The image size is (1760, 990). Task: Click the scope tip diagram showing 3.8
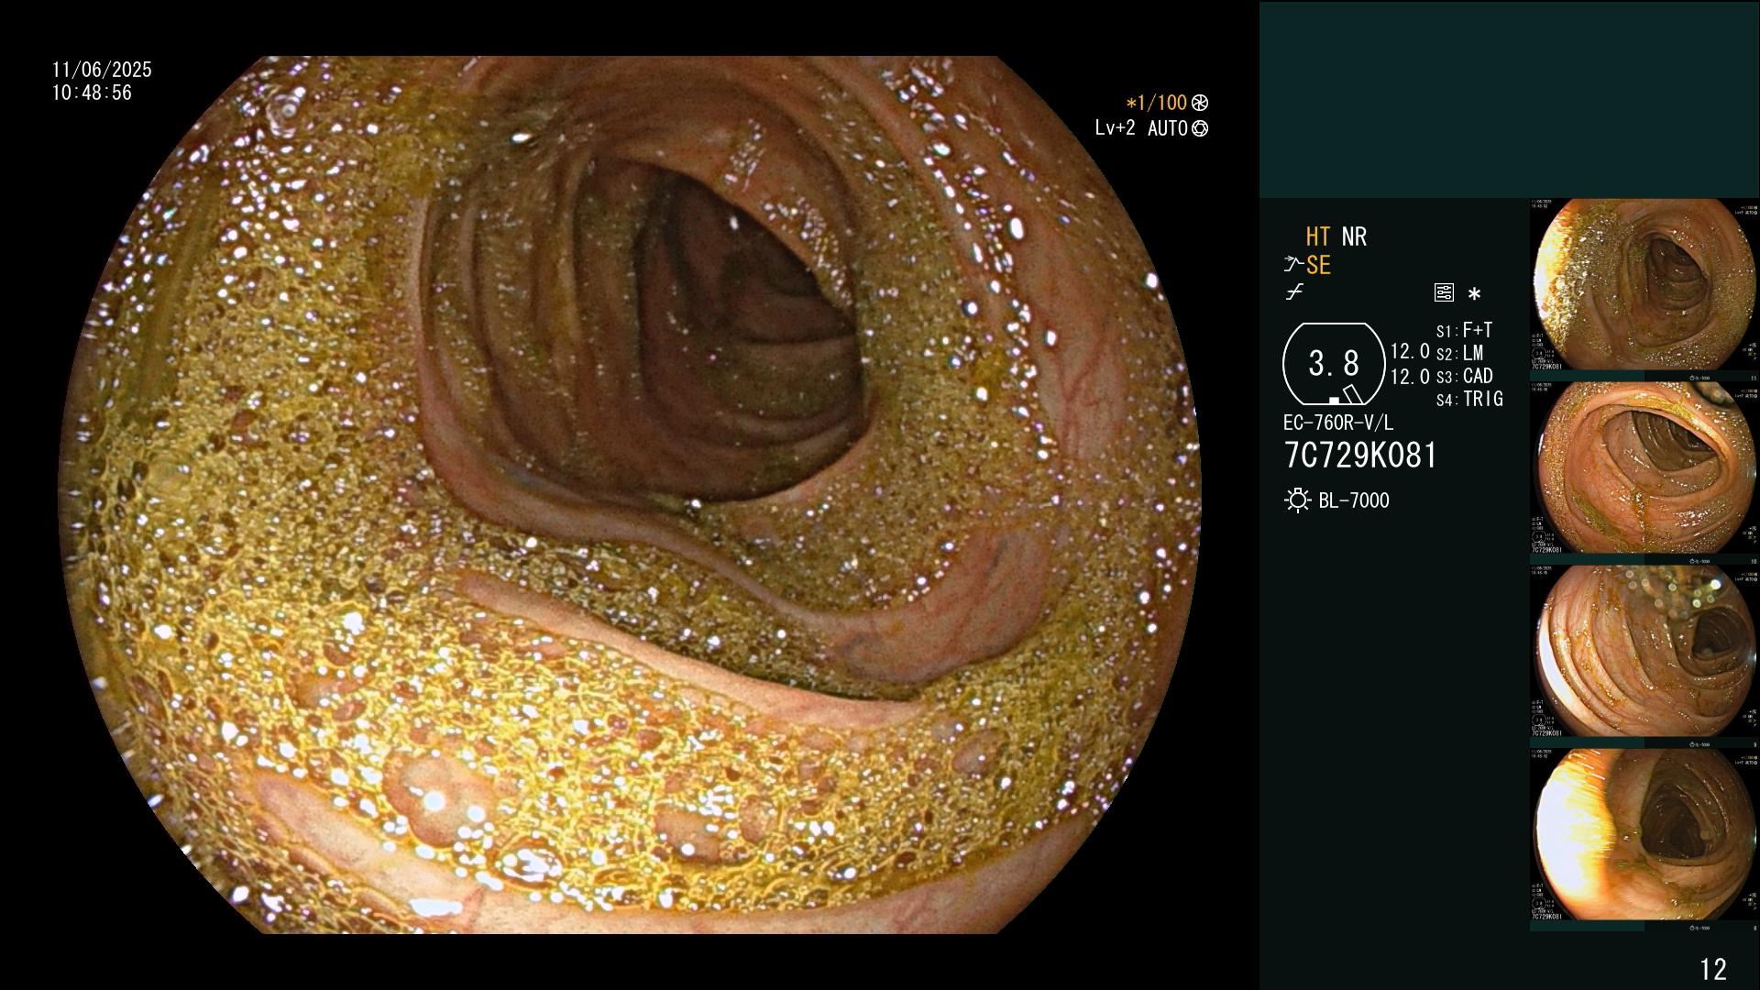click(x=1334, y=364)
